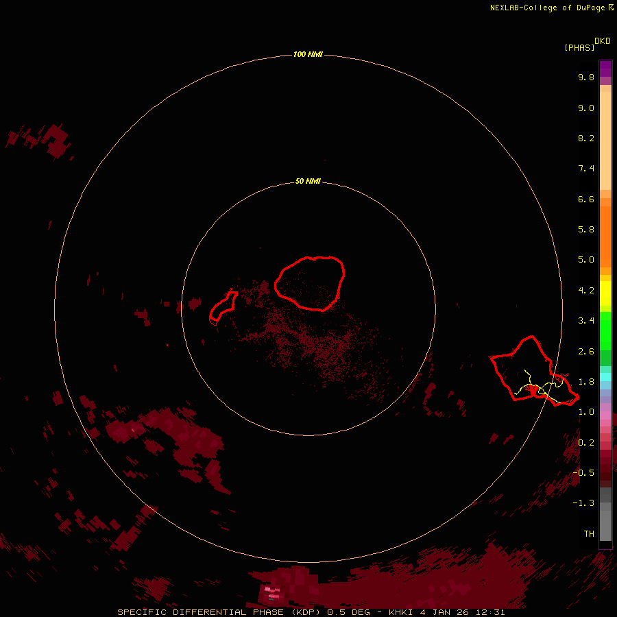617x617 pixels.
Task: Click the 7.4 legend value
Action: tap(586, 169)
